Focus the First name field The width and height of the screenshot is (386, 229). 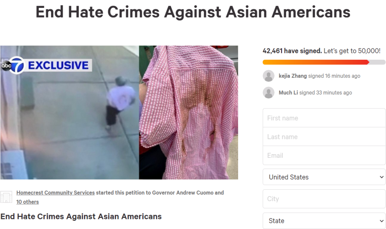point(324,118)
